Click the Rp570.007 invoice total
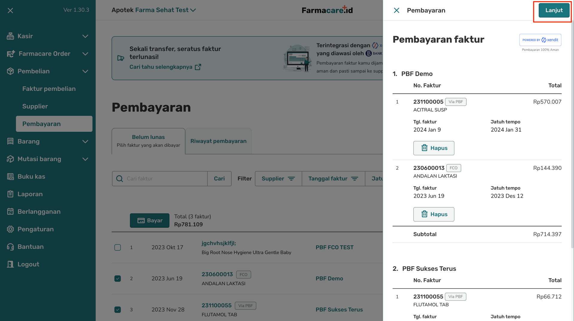This screenshot has width=574, height=321. [x=547, y=102]
